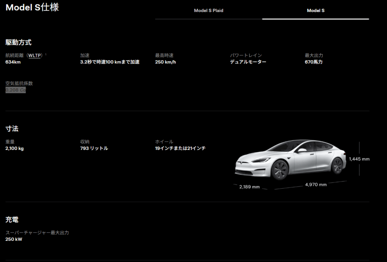
Task: Click the デュアルモーター value
Action: [x=248, y=62]
